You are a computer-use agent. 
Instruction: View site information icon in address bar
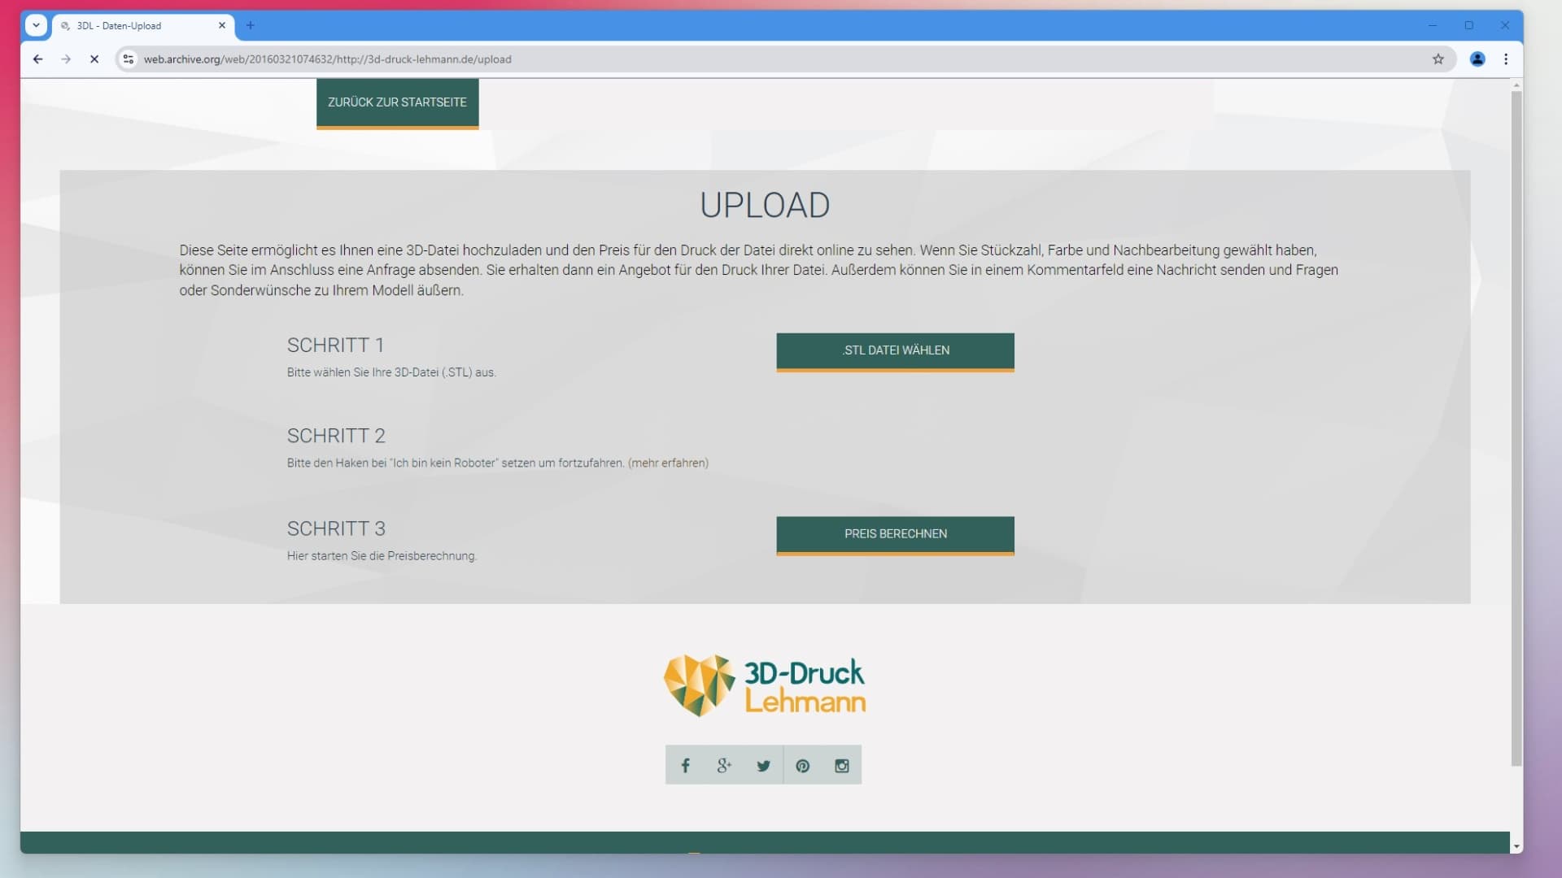click(128, 59)
